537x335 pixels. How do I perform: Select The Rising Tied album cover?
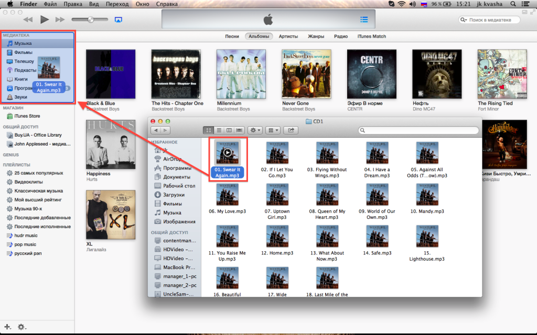point(502,74)
